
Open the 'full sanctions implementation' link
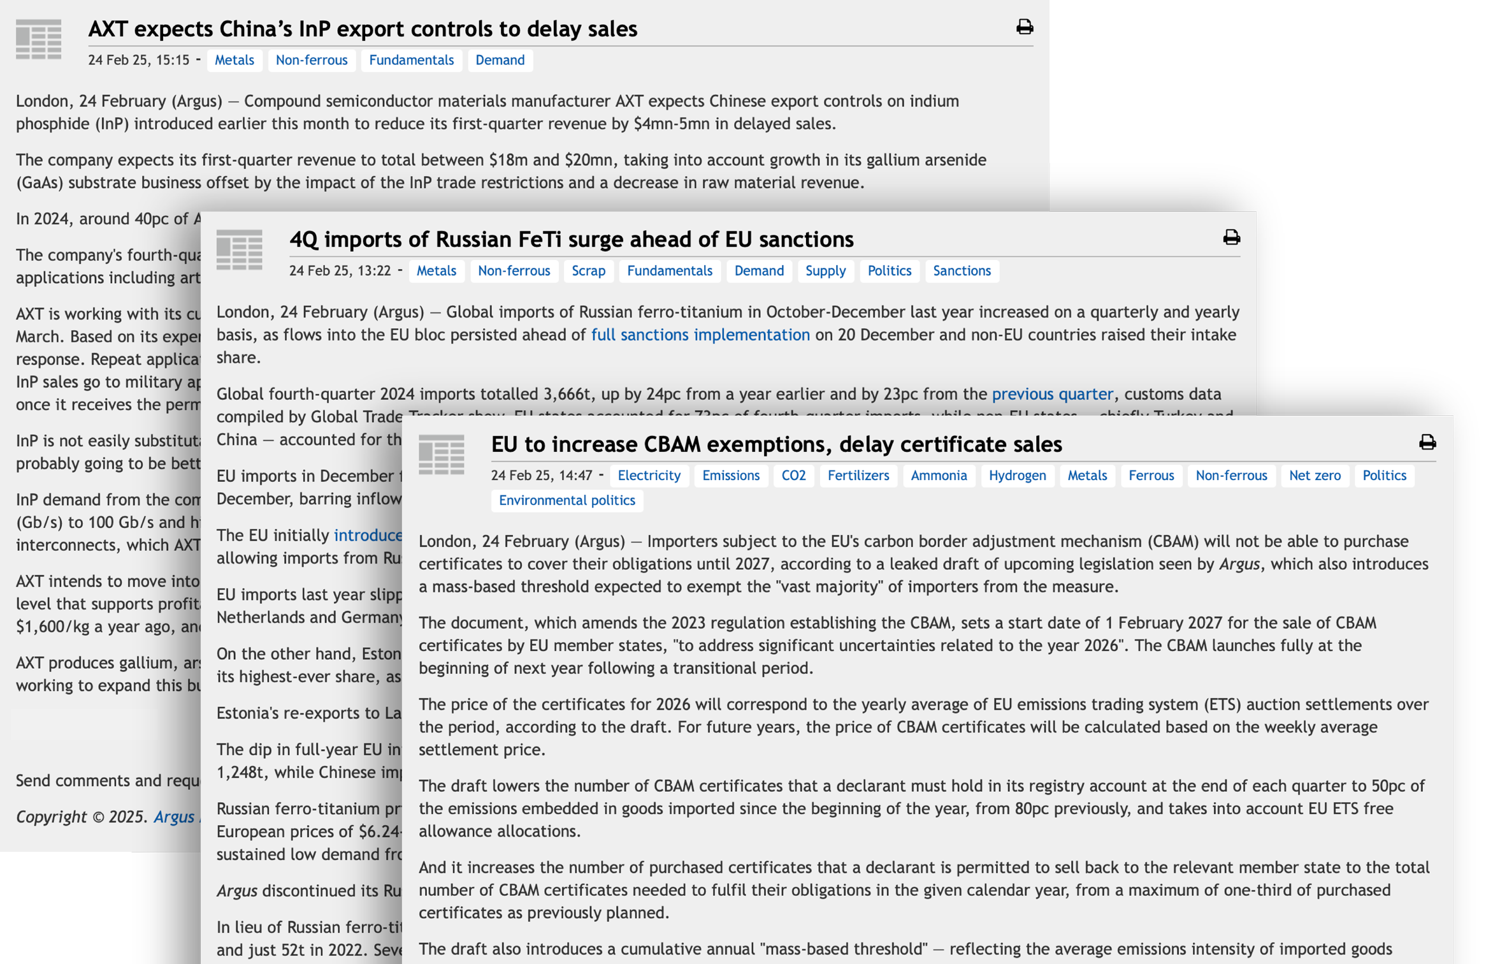[700, 335]
